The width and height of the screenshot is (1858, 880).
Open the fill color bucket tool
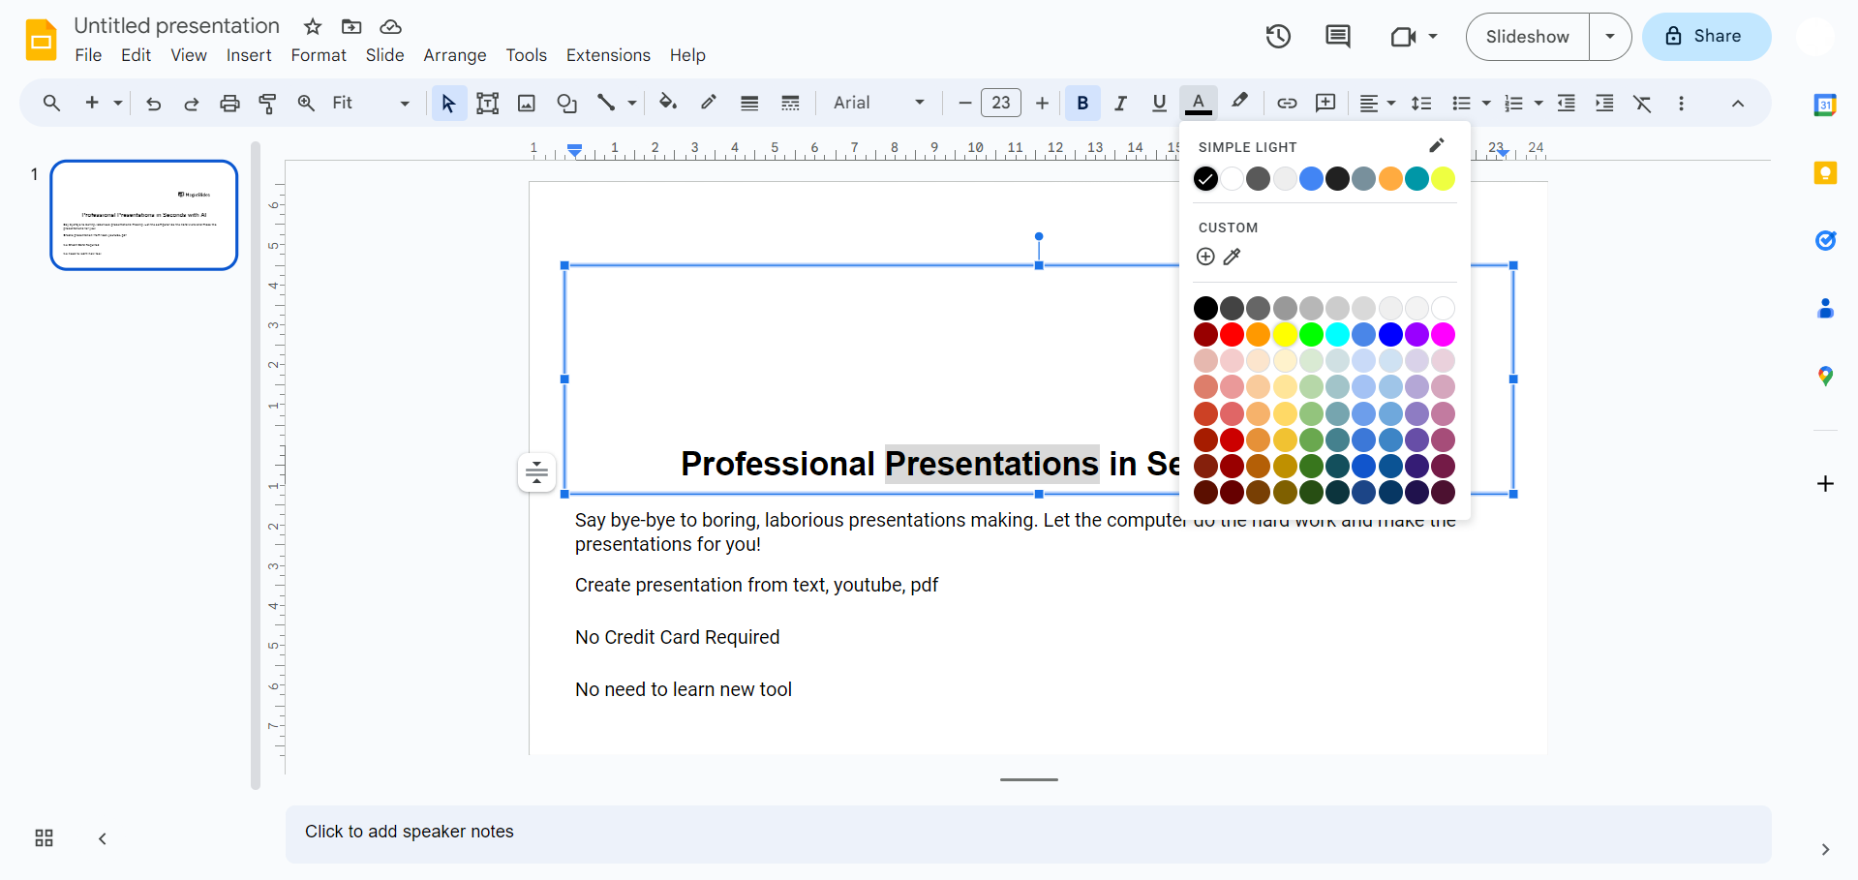667,103
